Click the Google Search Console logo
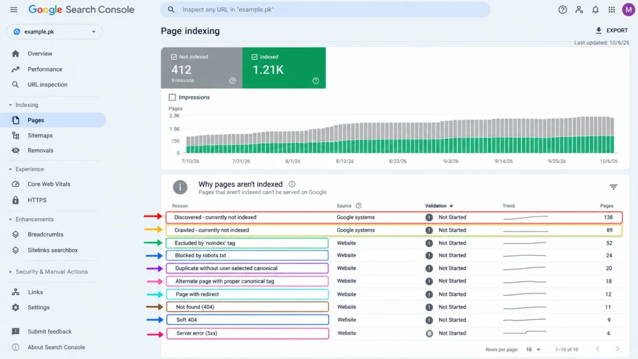 coord(82,9)
